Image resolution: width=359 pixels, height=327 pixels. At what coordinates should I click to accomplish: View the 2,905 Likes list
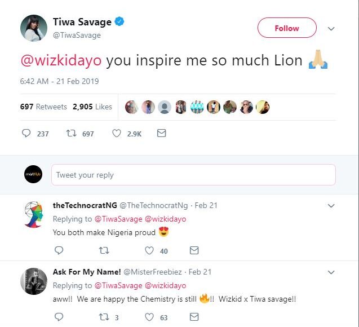click(92, 107)
